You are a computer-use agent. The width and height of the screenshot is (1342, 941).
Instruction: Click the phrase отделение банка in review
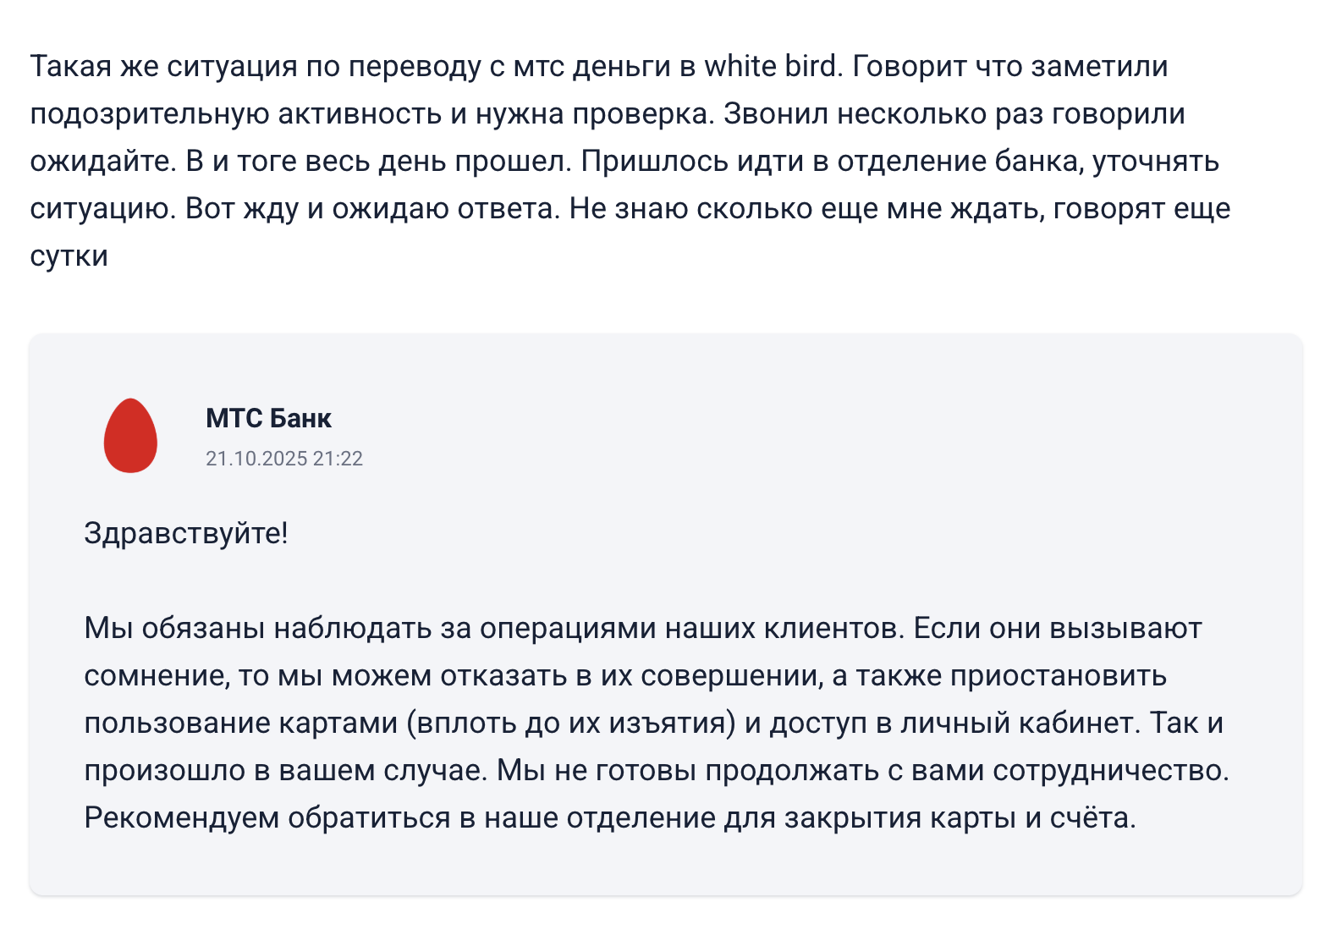[x=960, y=161]
